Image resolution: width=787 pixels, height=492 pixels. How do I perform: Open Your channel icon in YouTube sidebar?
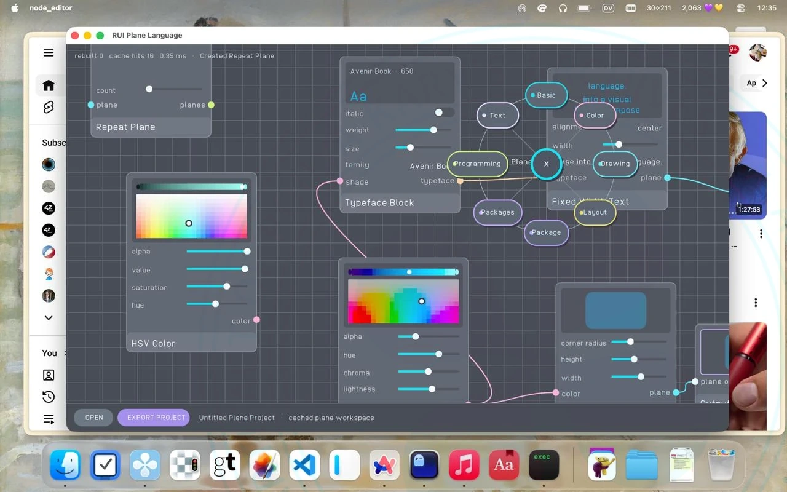49,375
